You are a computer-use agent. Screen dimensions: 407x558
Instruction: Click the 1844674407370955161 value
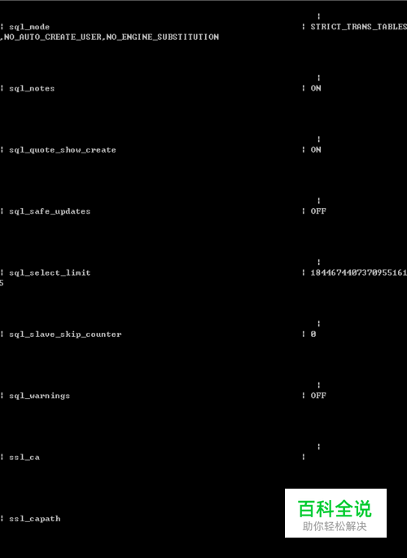359,273
